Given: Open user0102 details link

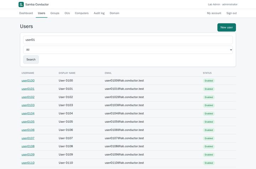Looking at the screenshot, I should [28, 97].
